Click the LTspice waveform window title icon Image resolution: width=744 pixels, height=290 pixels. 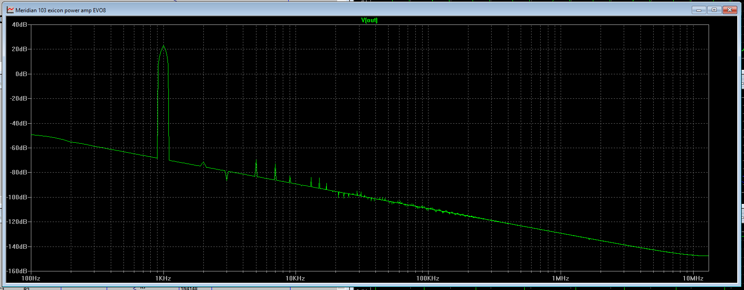[10, 10]
